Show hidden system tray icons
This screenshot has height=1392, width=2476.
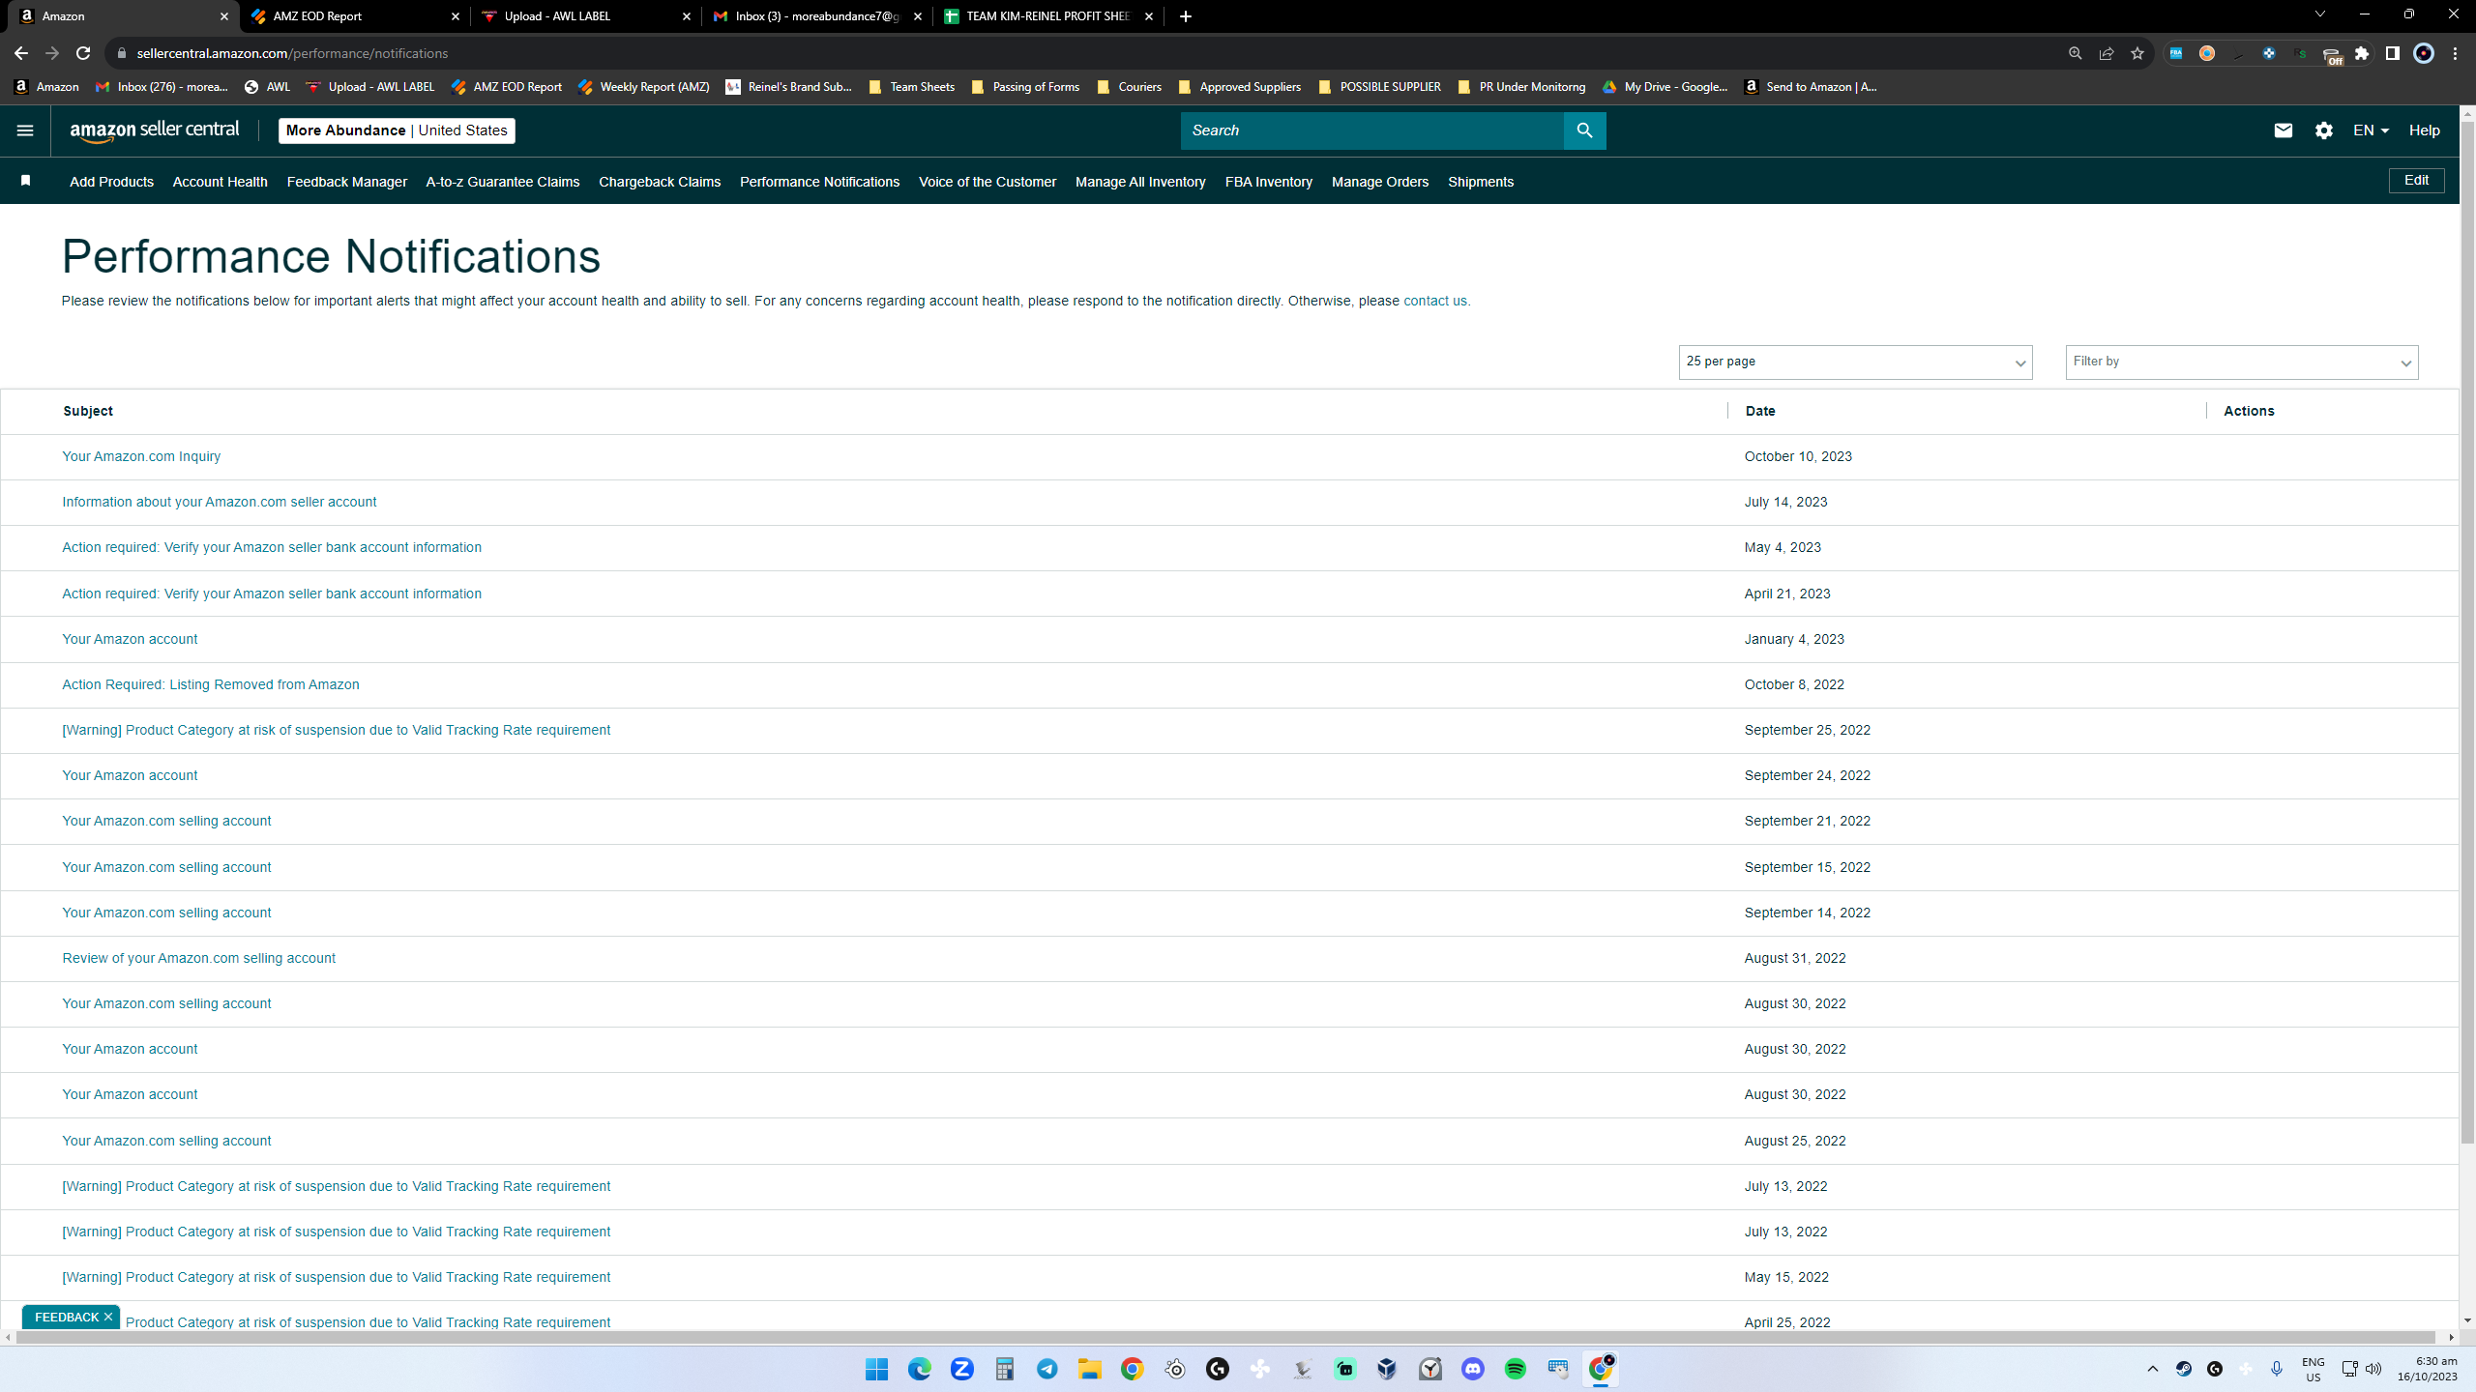(2152, 1369)
